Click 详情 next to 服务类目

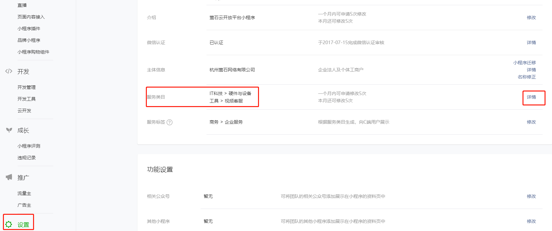coord(531,97)
